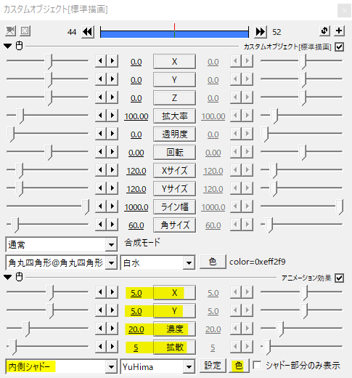The image size is (352, 378).
Task: Open the 内側シャドー effect dropdown
Action: click(62, 366)
